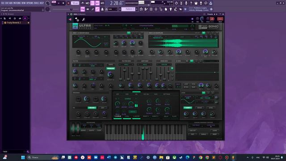The image size is (286, 161).
Task: Click the microphone recording icon
Action: coord(186,3)
